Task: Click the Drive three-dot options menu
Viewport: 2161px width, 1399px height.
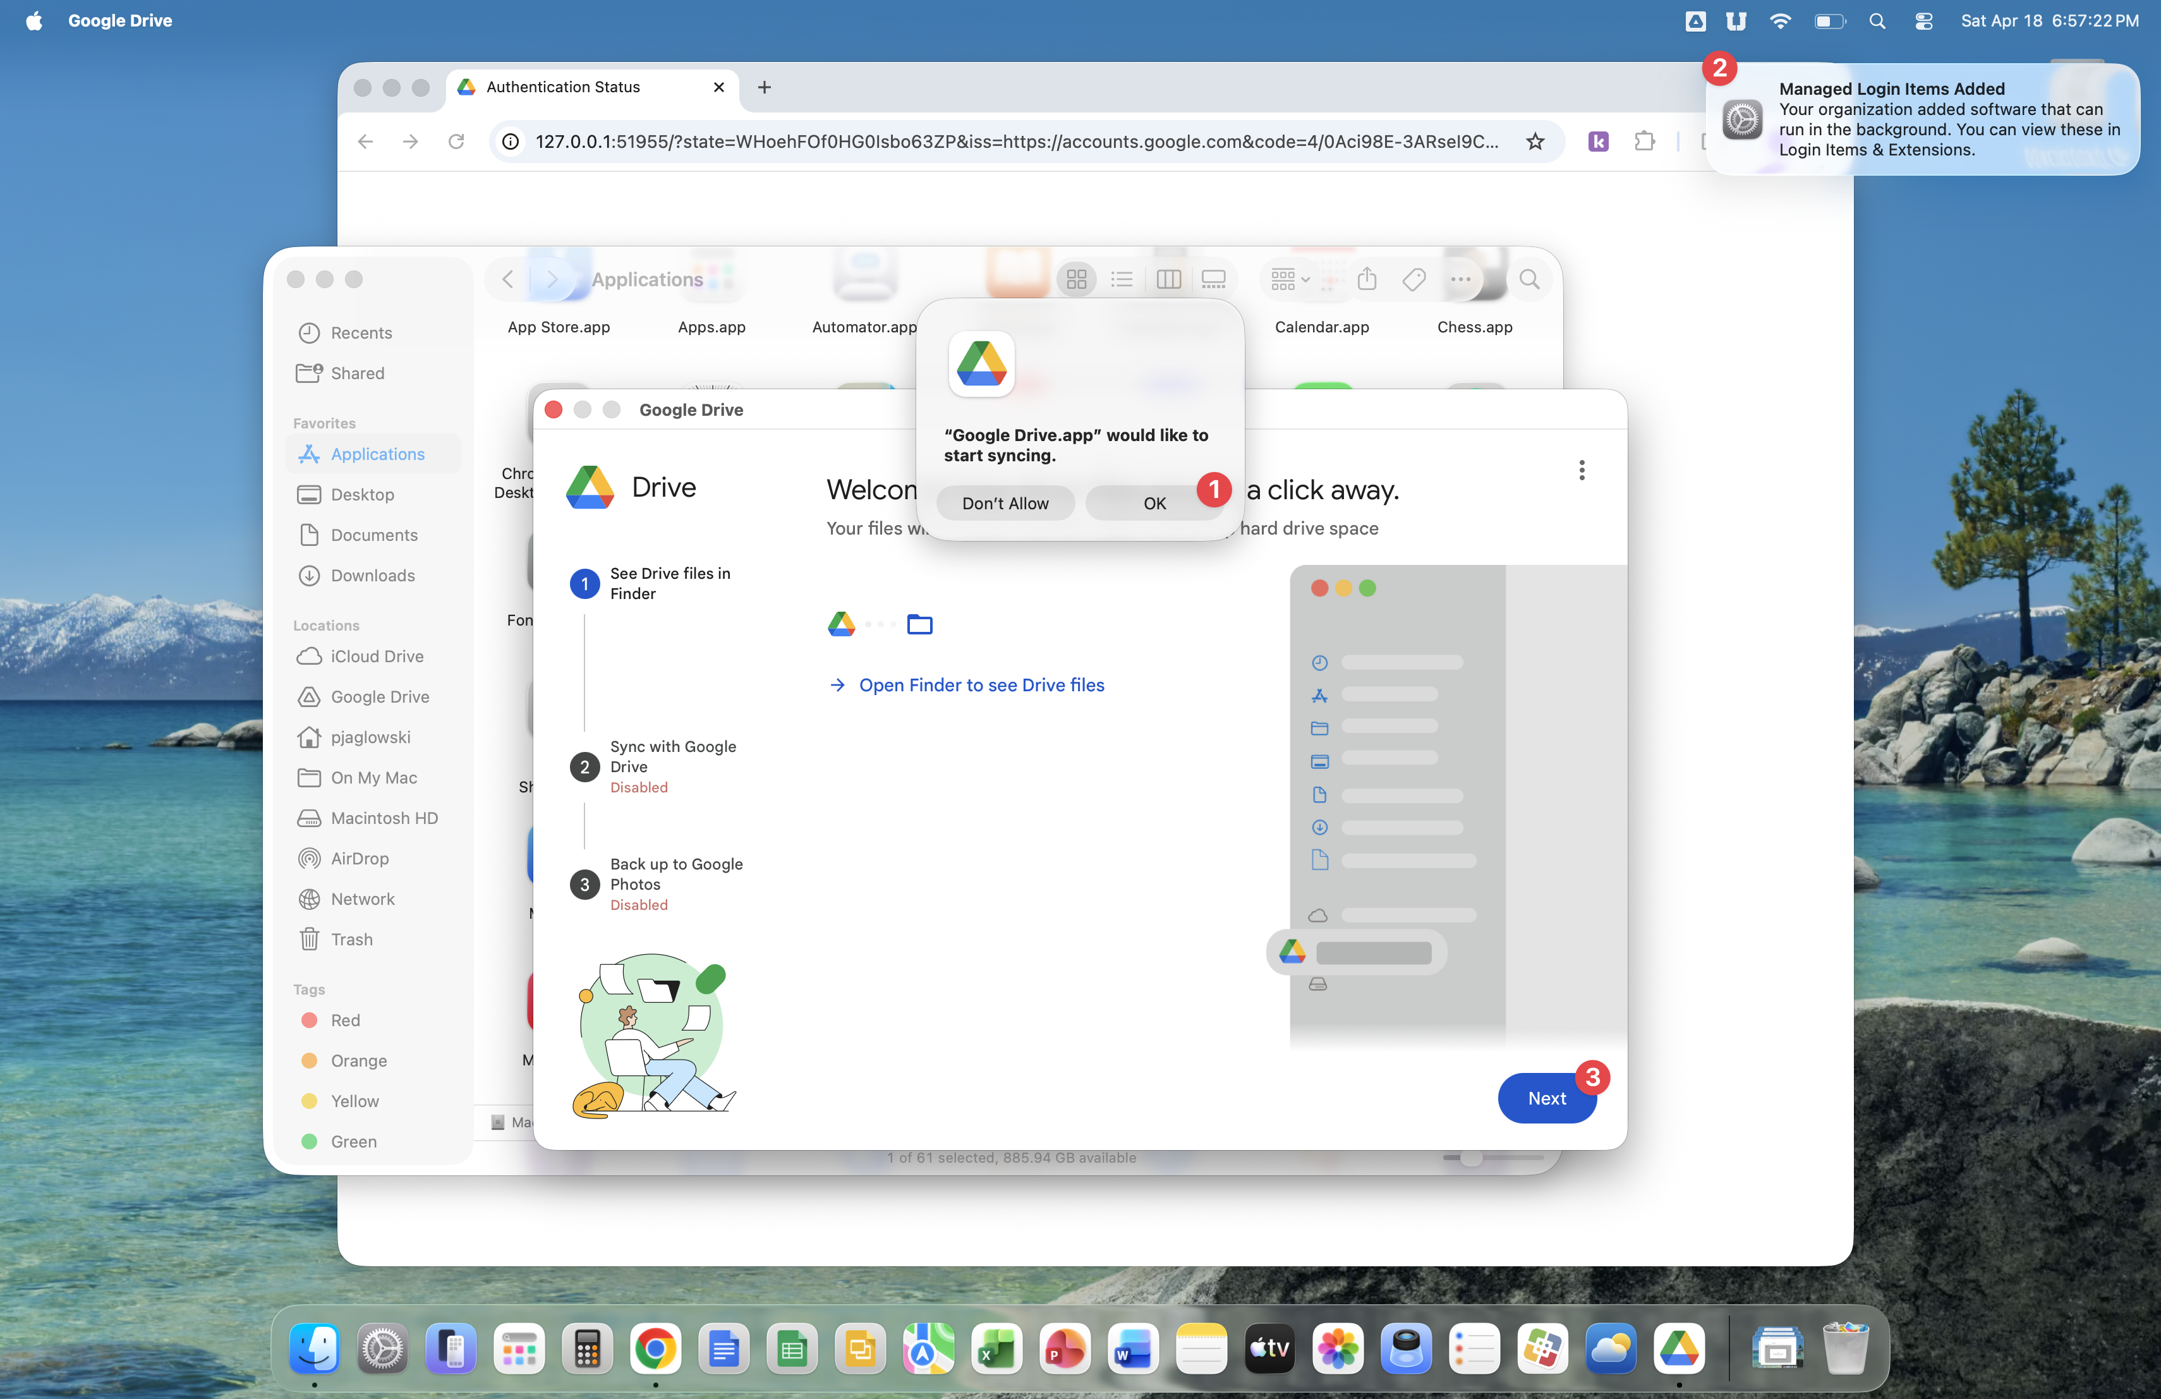Action: point(1581,470)
